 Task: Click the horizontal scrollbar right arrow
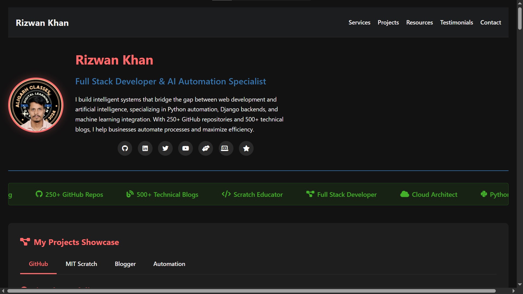coord(513,291)
